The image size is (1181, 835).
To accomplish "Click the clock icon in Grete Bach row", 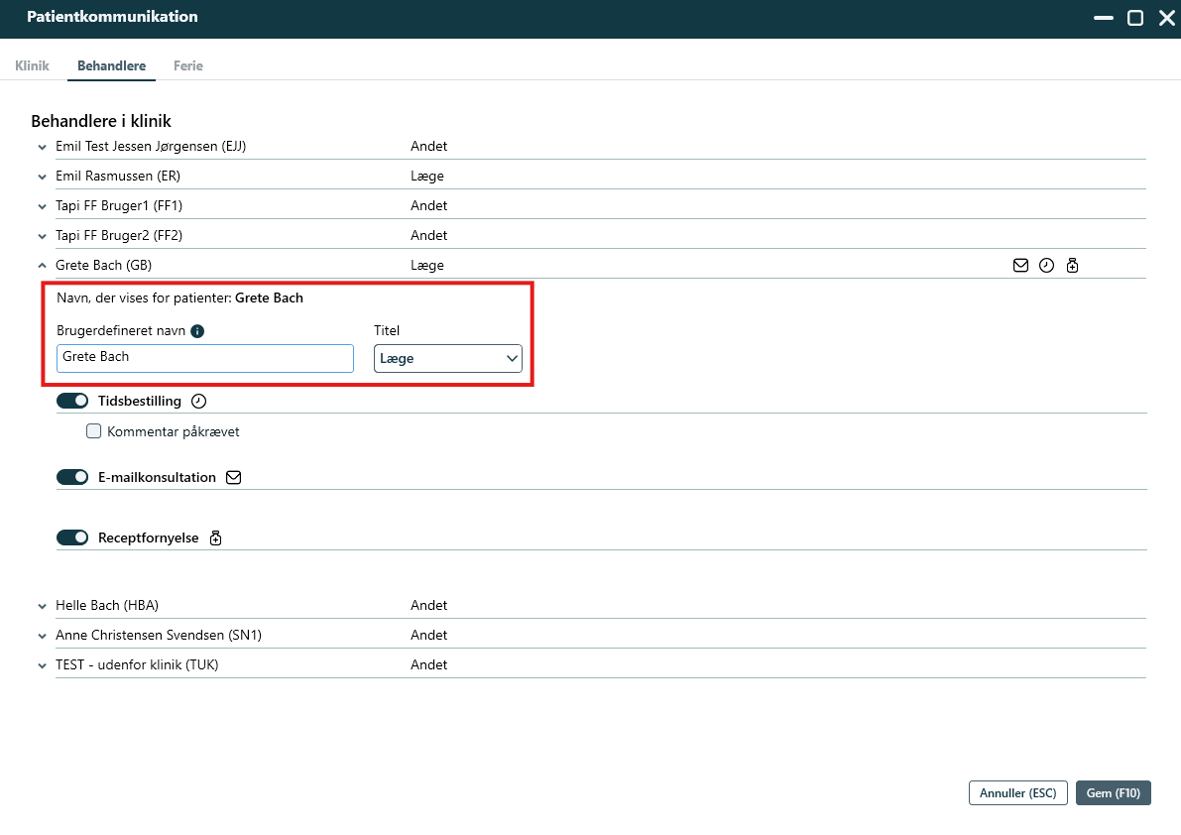I will (x=1046, y=265).
